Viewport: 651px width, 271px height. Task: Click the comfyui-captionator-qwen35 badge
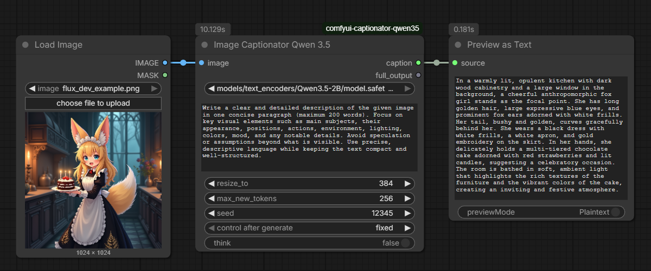(372, 28)
